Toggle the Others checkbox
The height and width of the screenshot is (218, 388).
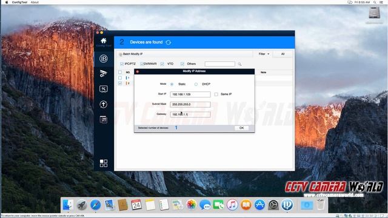(x=182, y=64)
